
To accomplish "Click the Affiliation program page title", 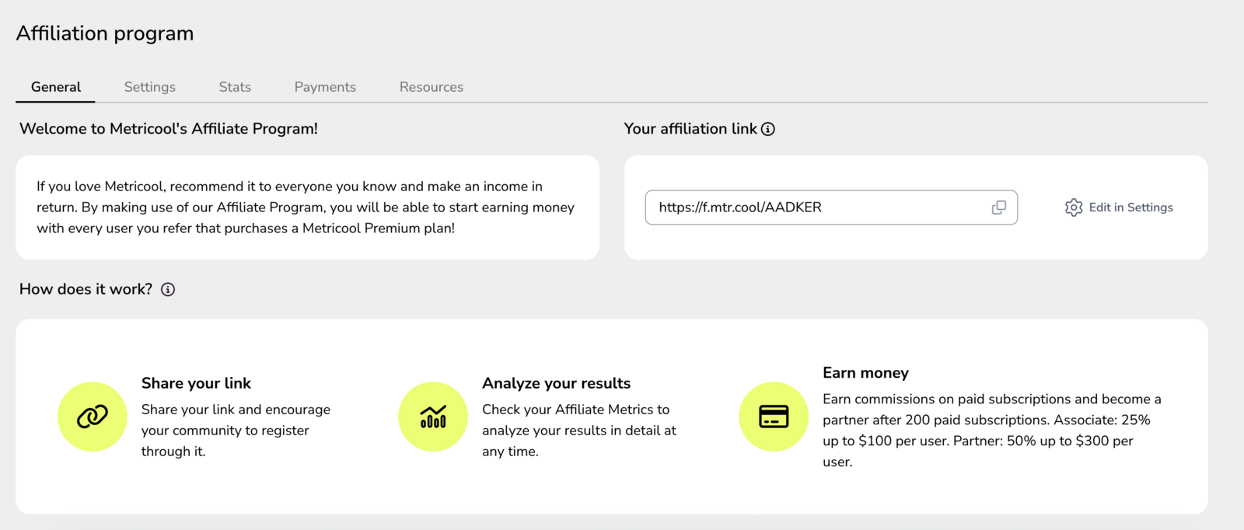I will click(105, 33).
